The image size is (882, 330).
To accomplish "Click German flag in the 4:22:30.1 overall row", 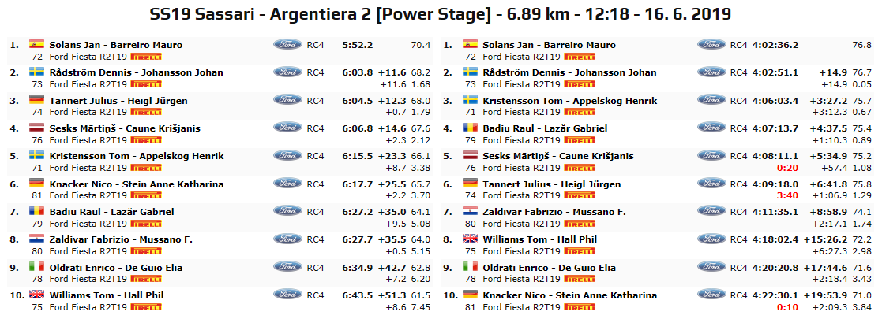I will (x=469, y=295).
